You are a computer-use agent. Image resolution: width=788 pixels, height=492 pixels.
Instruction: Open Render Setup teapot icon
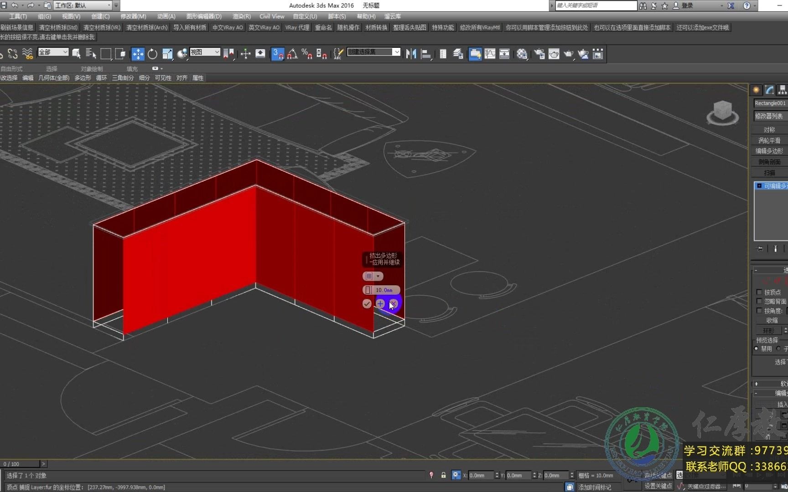coord(539,54)
